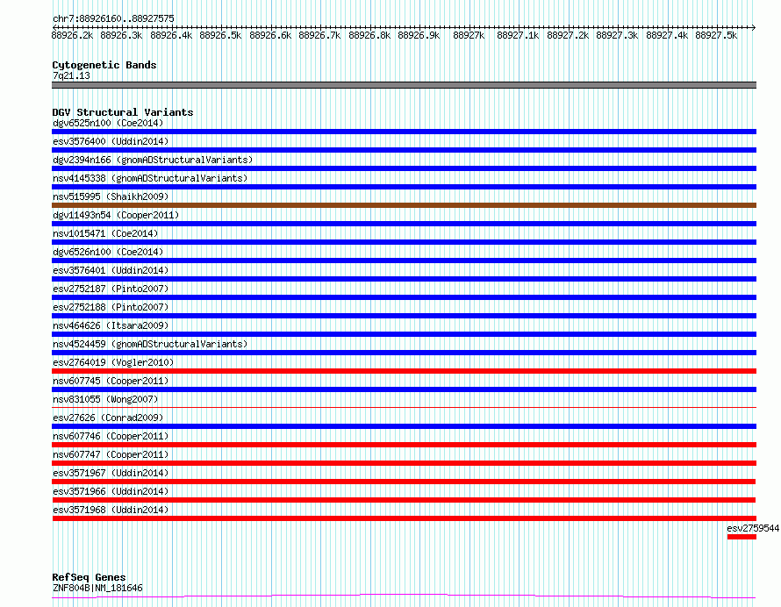This screenshot has width=781, height=607.
Task: Select nsv4145338 (gnomADStructuralVariants) label
Action: pos(150,178)
